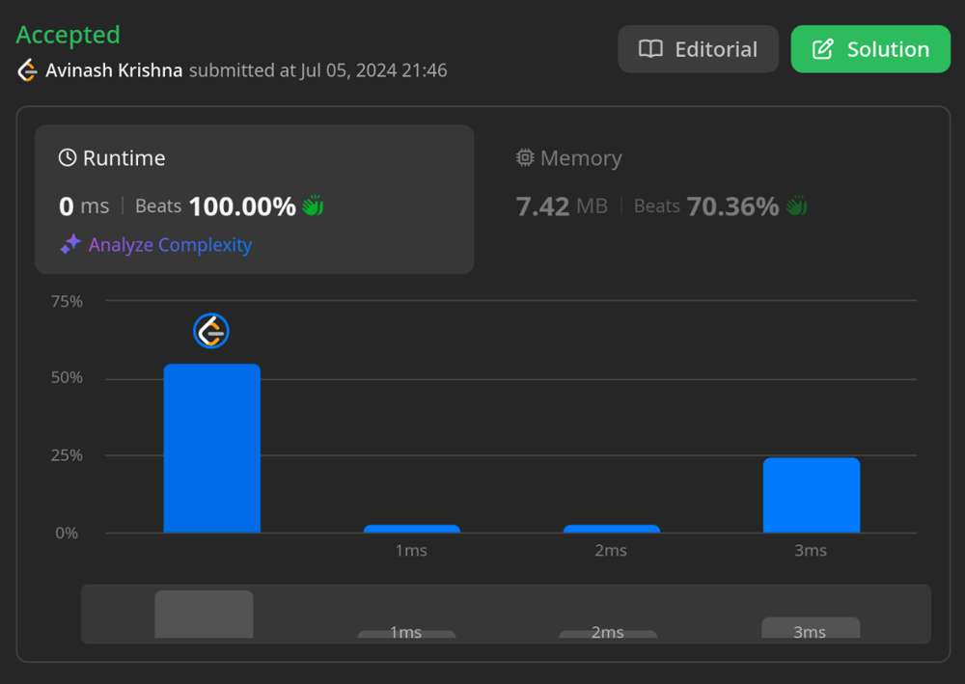Click the 3ms segment in the range slider

pyautogui.click(x=811, y=628)
